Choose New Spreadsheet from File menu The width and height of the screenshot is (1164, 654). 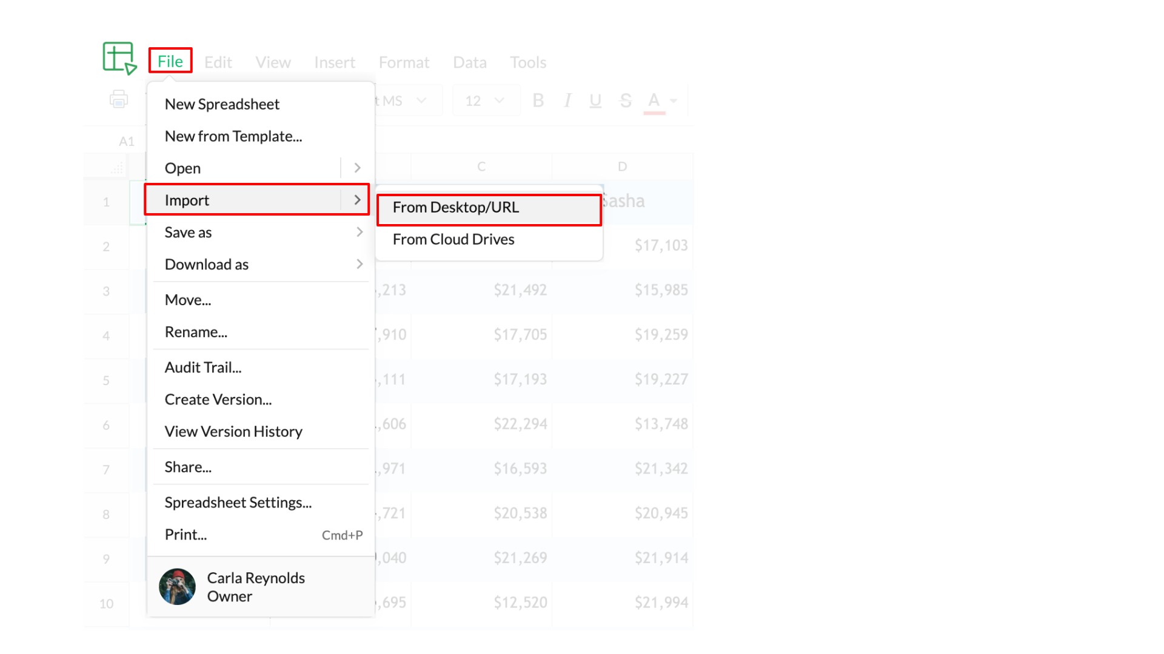point(222,104)
